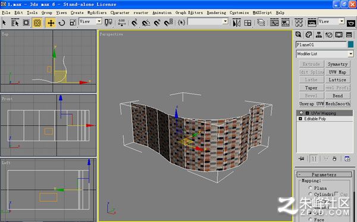The height and width of the screenshot is (222, 357).
Task: Choose the Rectangular Selection Region tool
Action: click(x=26, y=23)
